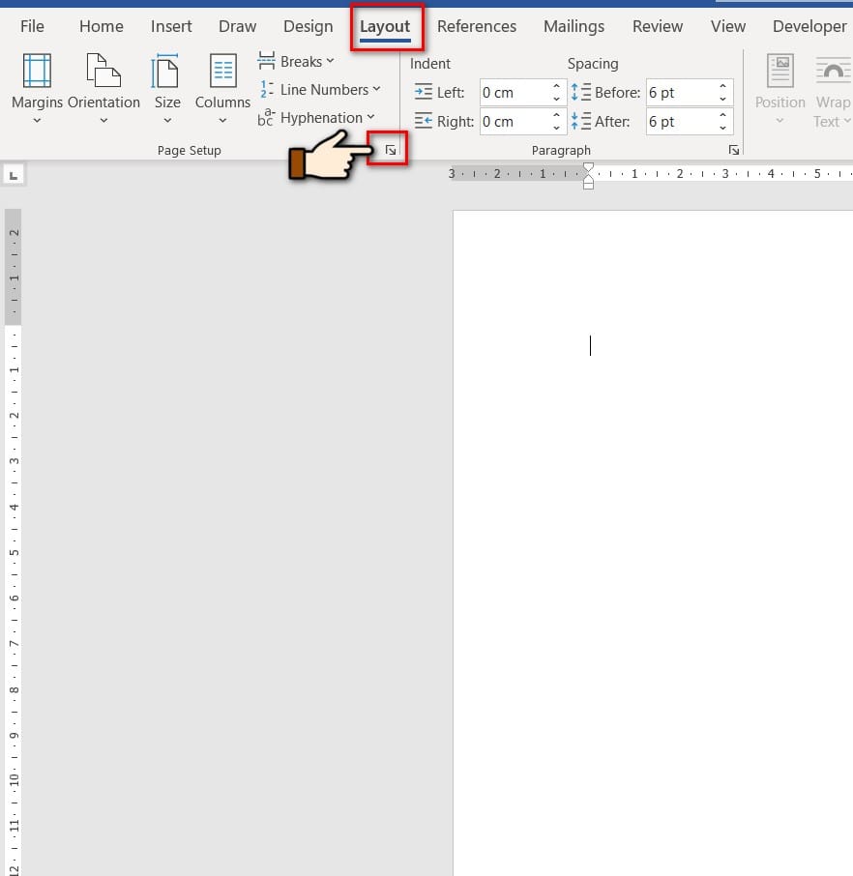
Task: Select the Layout tab
Action: (385, 26)
